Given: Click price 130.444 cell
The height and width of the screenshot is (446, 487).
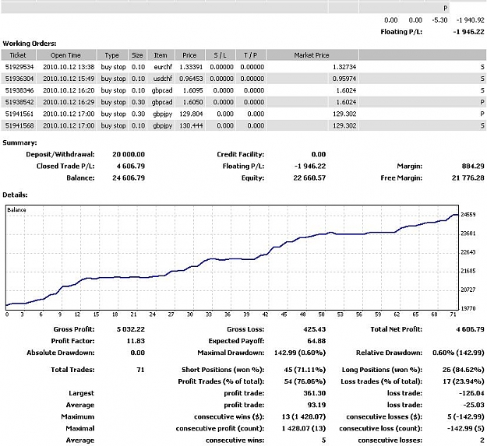Looking at the screenshot, I should click(191, 126).
